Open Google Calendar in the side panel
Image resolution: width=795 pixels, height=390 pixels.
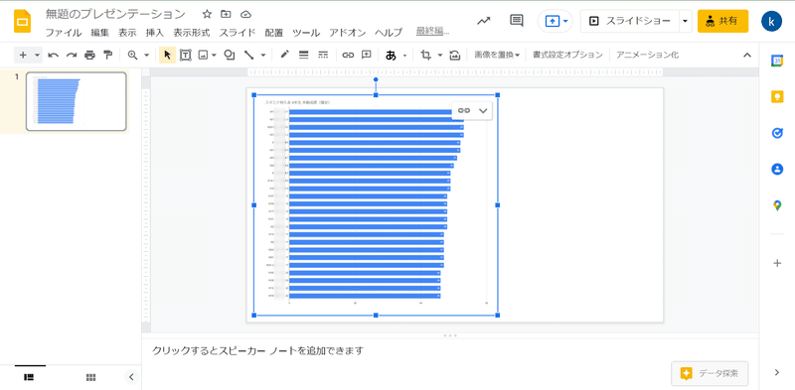[777, 61]
